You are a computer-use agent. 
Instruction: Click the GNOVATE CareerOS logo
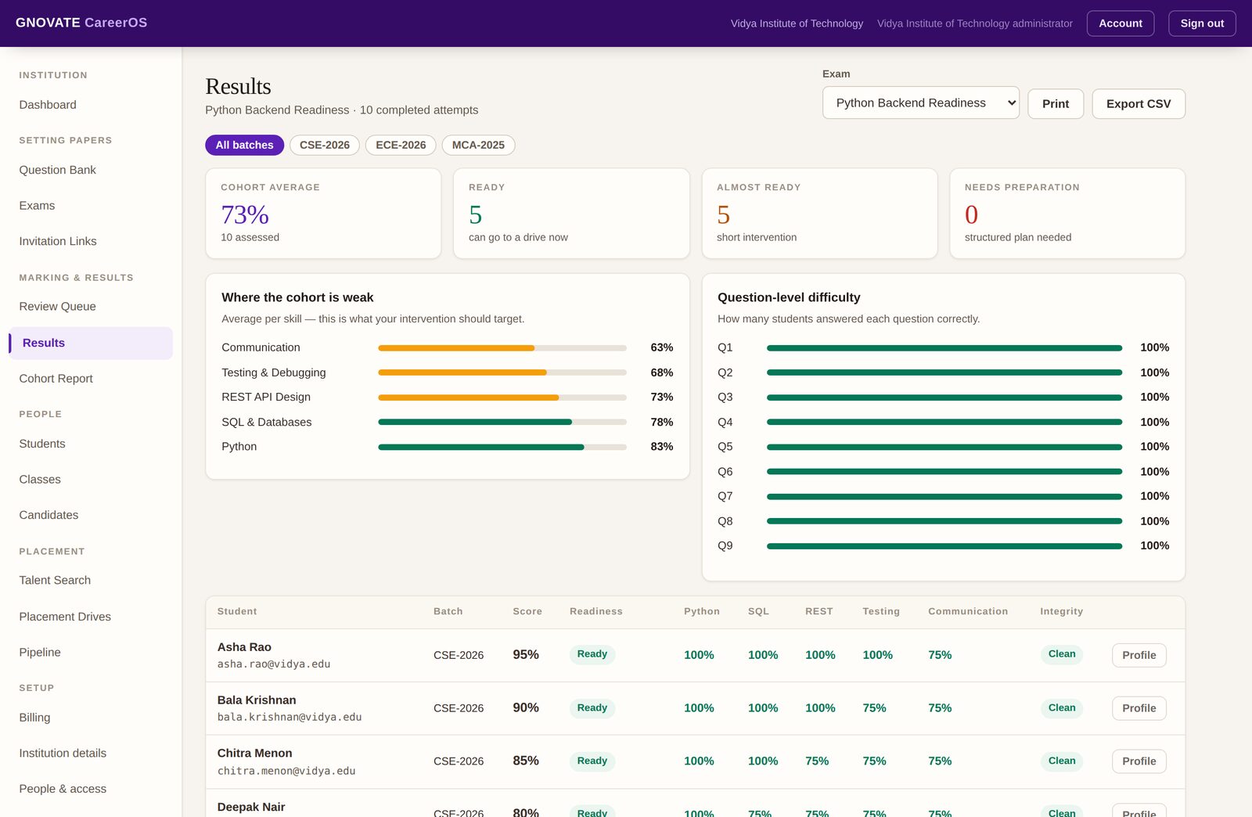[x=81, y=23]
